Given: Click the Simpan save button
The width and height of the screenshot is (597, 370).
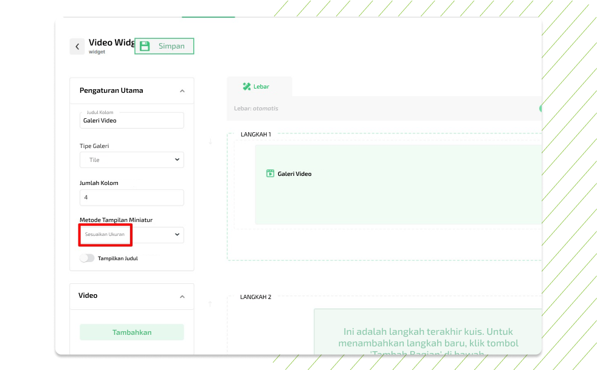Looking at the screenshot, I should (164, 46).
